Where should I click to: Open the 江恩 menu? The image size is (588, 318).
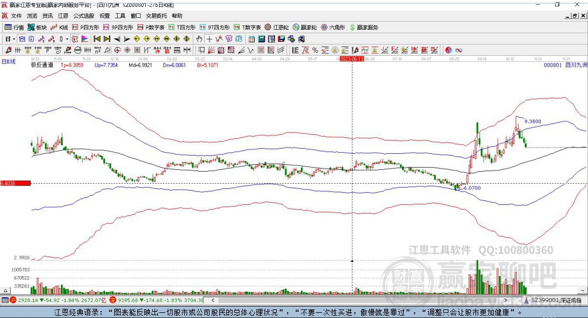(63, 15)
